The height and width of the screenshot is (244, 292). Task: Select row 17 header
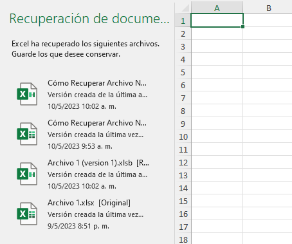tap(183, 227)
